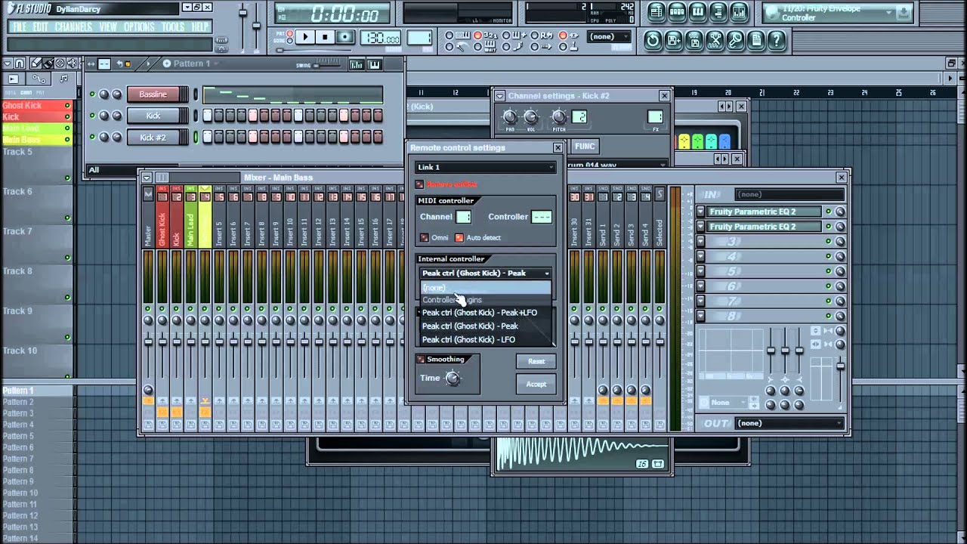Click the Smoothing Time knob

coord(453,379)
